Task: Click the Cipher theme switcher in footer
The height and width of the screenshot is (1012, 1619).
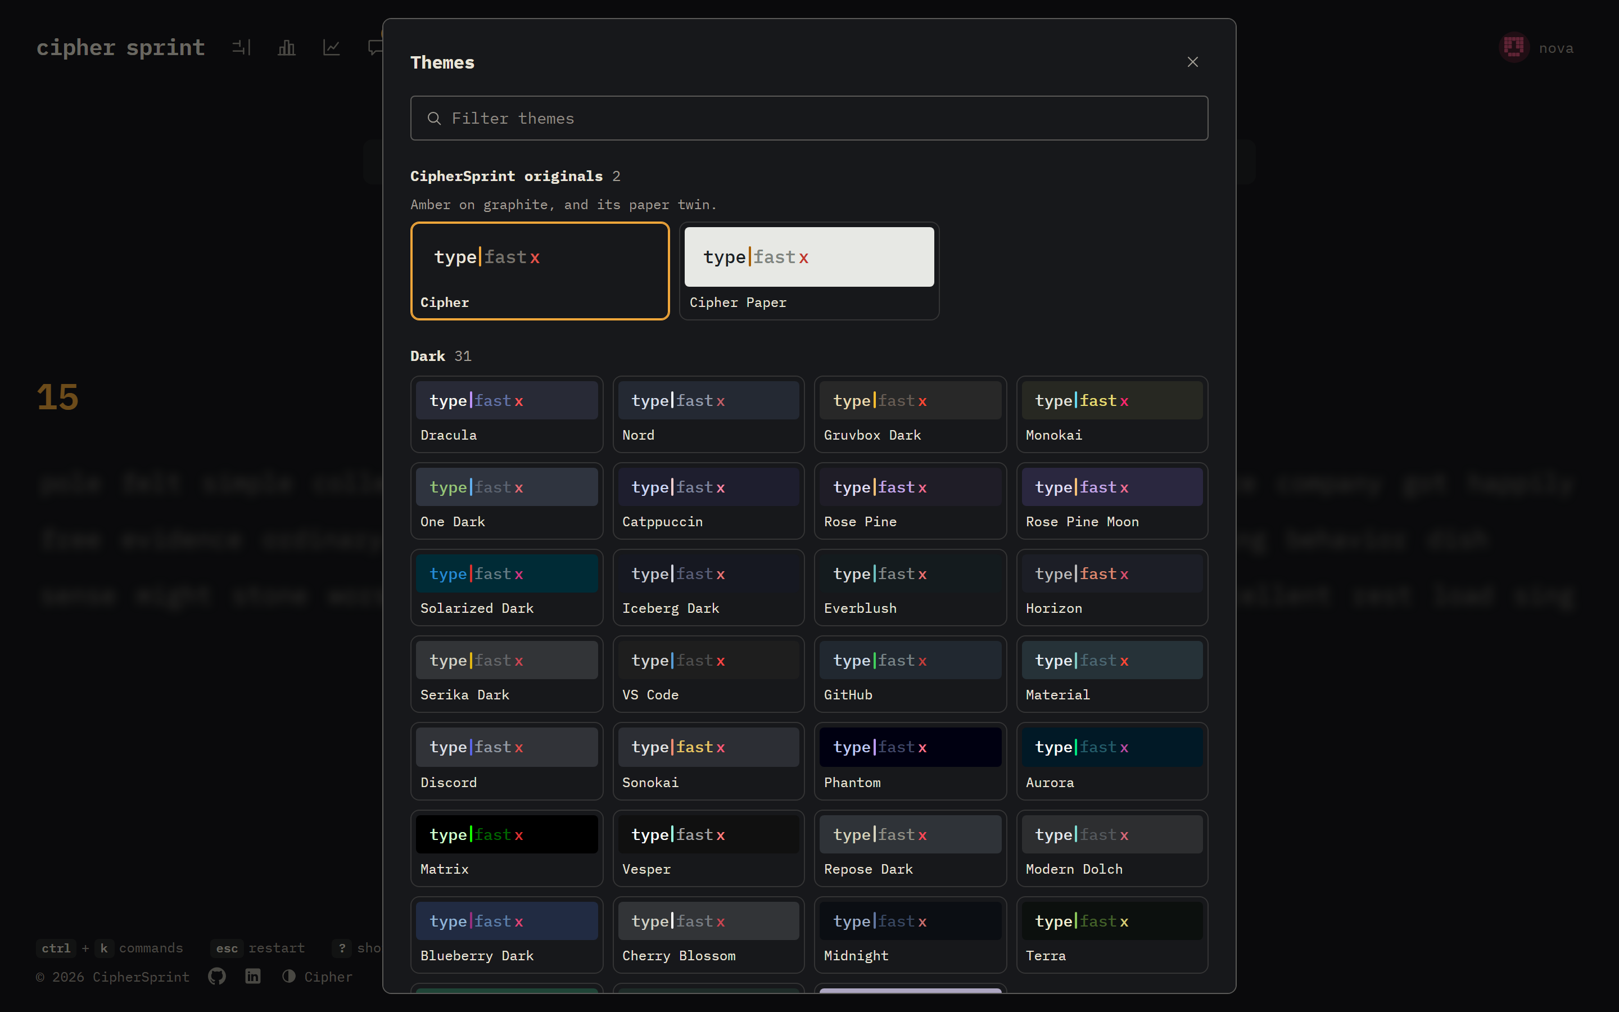Action: (317, 977)
